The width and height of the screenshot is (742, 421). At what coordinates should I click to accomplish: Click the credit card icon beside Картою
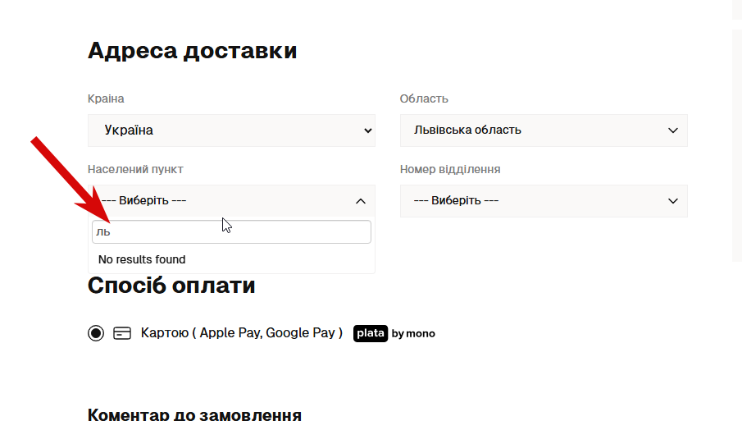coord(122,333)
